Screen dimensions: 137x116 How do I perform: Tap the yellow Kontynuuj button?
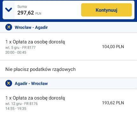[106, 10]
